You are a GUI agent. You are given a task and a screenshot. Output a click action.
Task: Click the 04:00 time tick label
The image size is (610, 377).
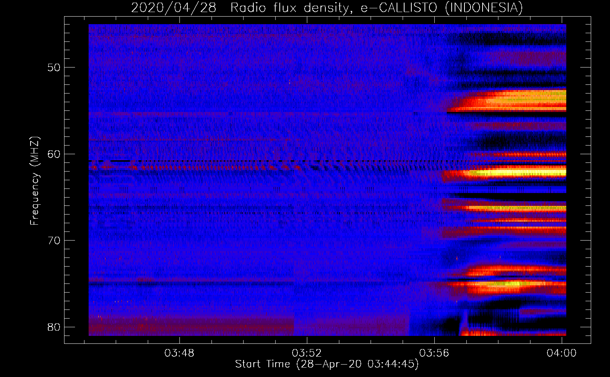[562, 353]
